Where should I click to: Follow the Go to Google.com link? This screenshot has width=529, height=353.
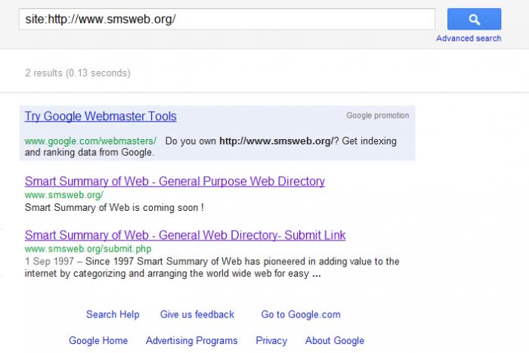coord(301,314)
